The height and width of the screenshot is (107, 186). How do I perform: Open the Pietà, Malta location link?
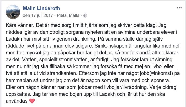point(68,16)
